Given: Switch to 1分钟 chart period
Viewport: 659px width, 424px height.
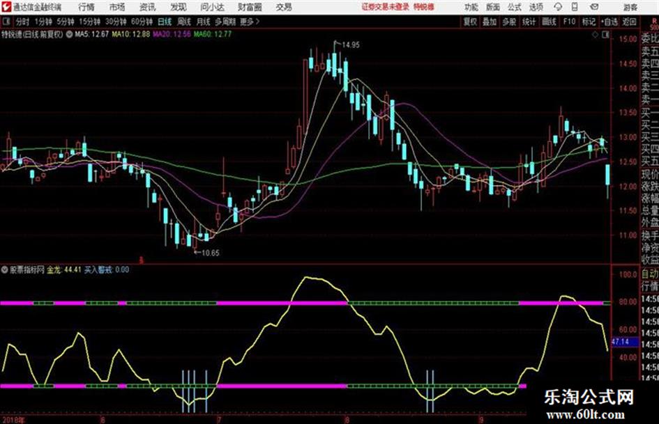Looking at the screenshot, I should [43, 22].
